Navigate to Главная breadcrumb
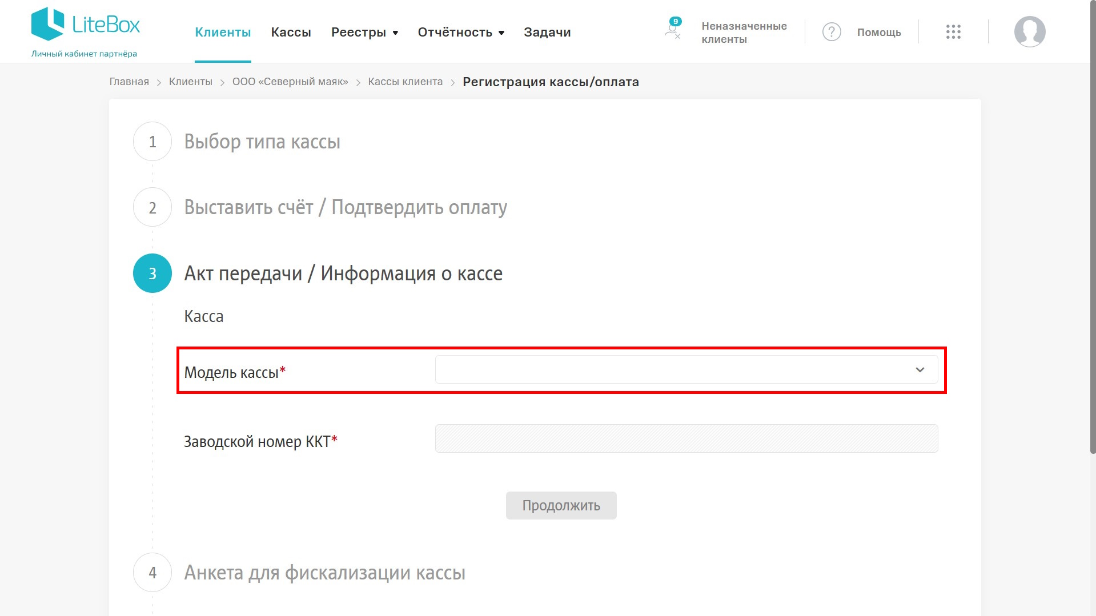Screen dimensions: 1096x616 coord(129,82)
